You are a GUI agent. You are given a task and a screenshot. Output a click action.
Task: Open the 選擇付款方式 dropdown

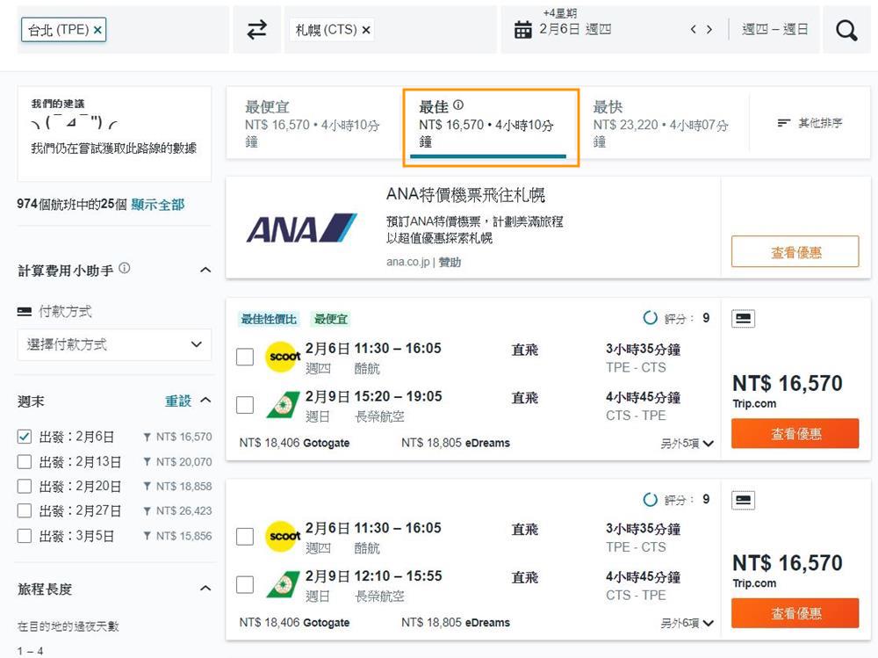(x=114, y=345)
